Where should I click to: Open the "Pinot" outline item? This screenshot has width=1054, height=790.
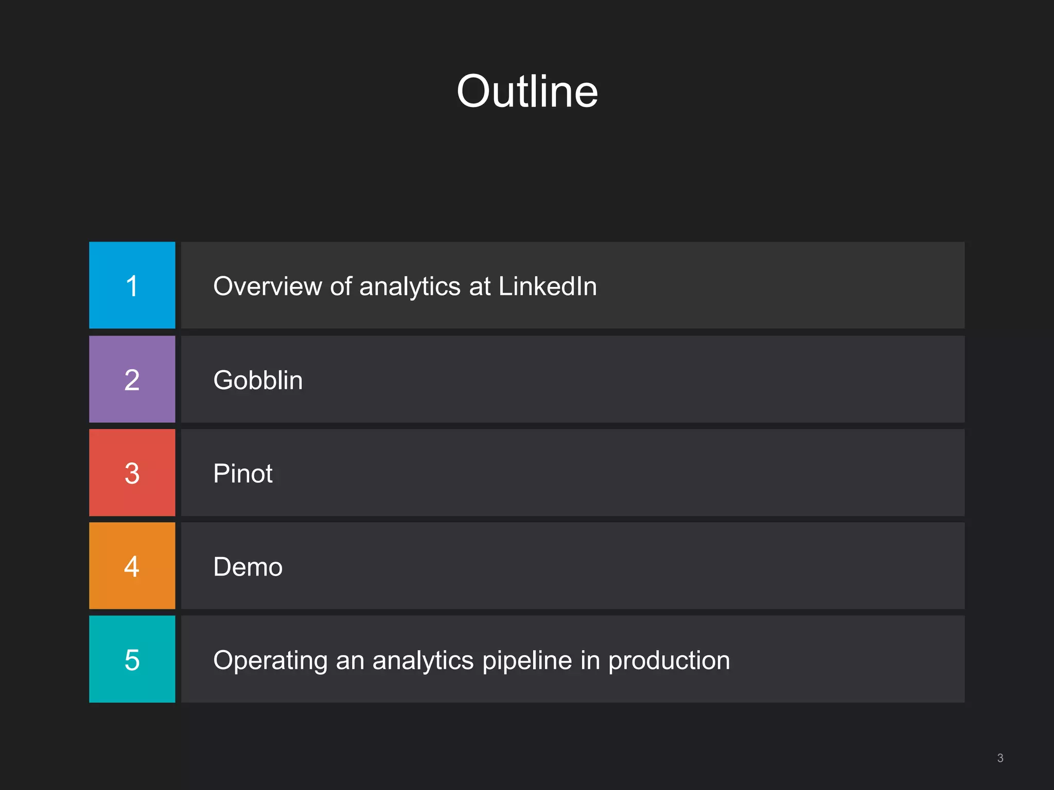pos(242,473)
